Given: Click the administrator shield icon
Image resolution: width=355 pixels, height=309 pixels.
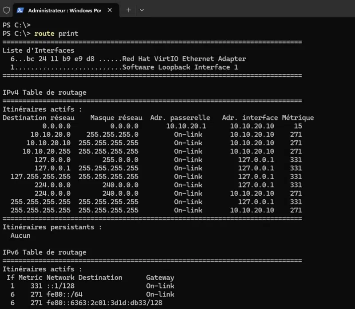Looking at the screenshot, I should click(x=7, y=10).
